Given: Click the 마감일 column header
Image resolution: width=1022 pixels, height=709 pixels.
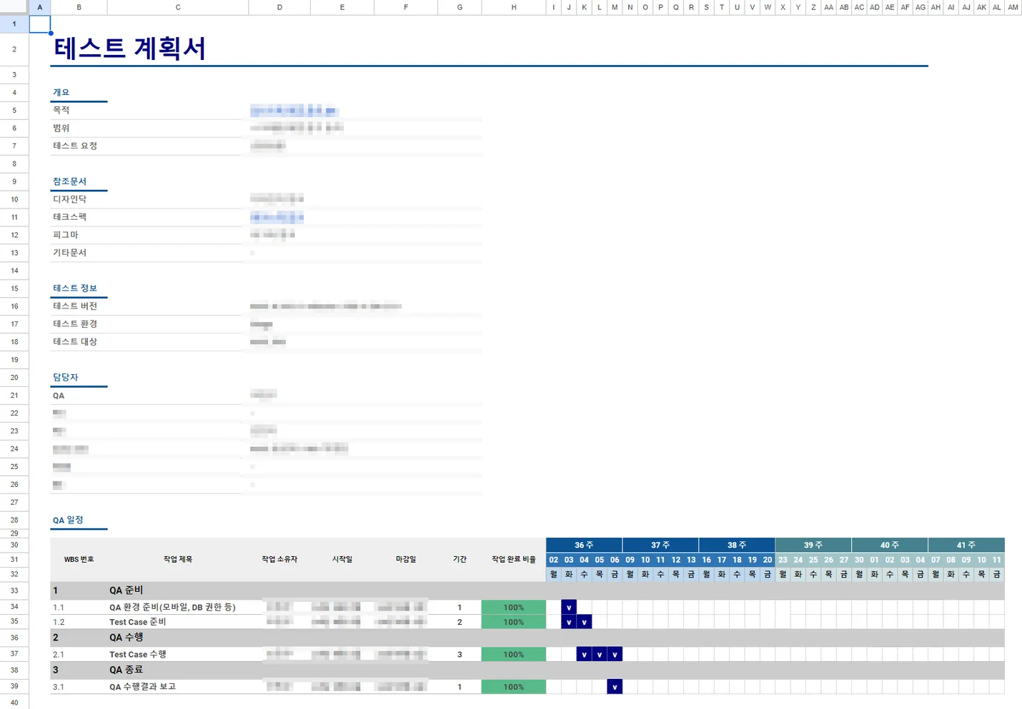Looking at the screenshot, I should [x=406, y=559].
